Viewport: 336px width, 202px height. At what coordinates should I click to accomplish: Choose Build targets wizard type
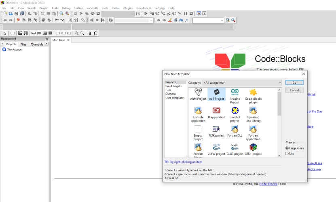173,86
